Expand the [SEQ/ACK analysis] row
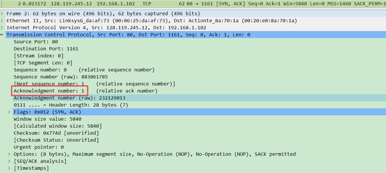Screen dimensions: 386x173 [x=9, y=161]
